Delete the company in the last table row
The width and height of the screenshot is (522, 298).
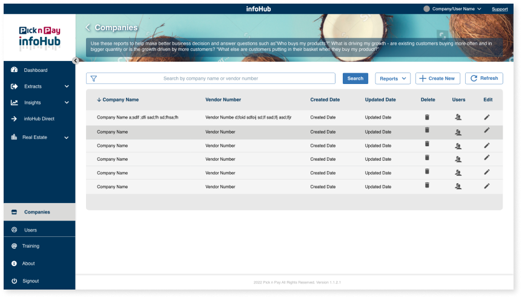click(427, 185)
